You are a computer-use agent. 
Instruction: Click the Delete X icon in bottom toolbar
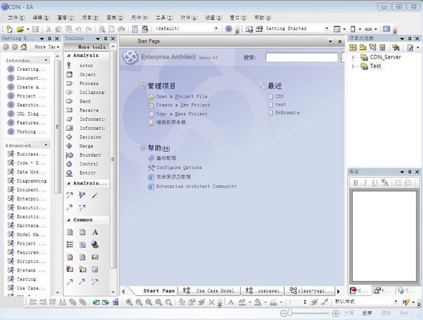point(211,302)
